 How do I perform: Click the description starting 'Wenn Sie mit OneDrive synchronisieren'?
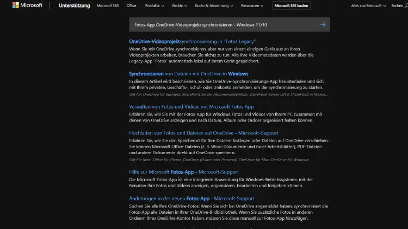[221, 55]
